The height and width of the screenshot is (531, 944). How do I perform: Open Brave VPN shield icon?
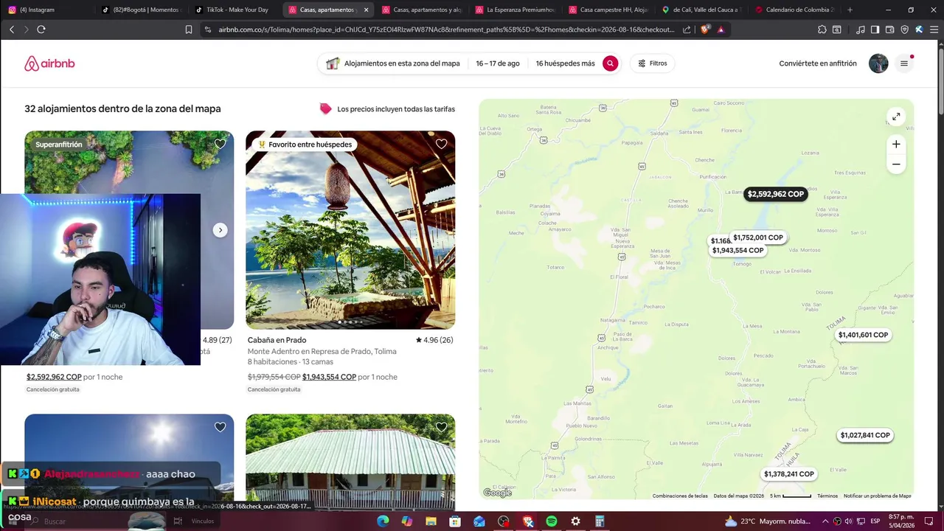905,29
